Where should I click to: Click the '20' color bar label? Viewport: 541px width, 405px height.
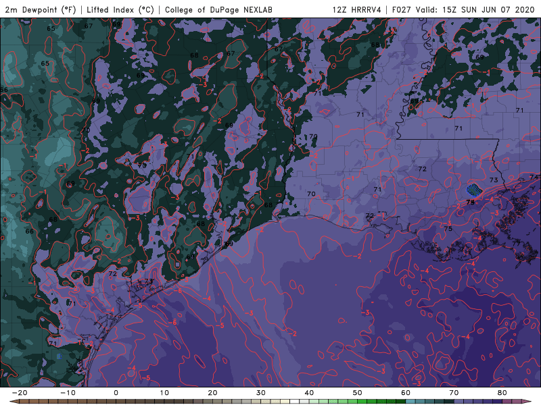(212, 393)
